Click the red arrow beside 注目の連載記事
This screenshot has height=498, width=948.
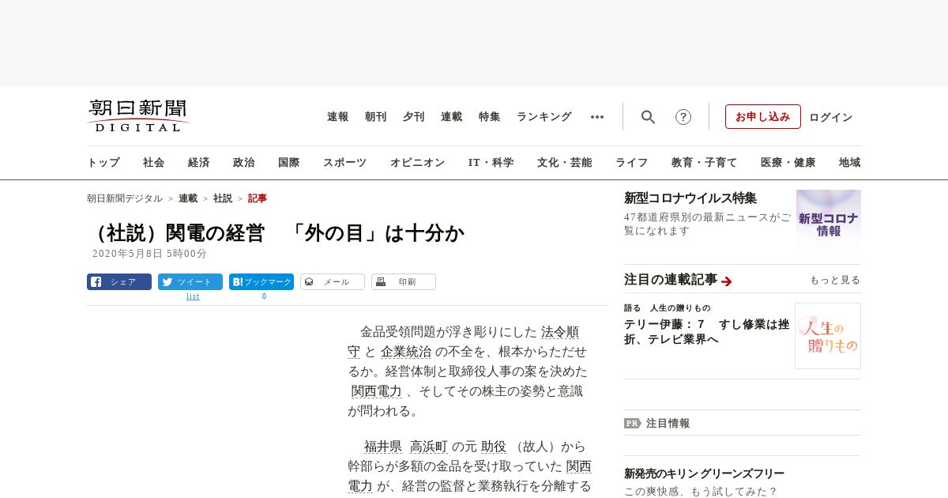coord(727,281)
